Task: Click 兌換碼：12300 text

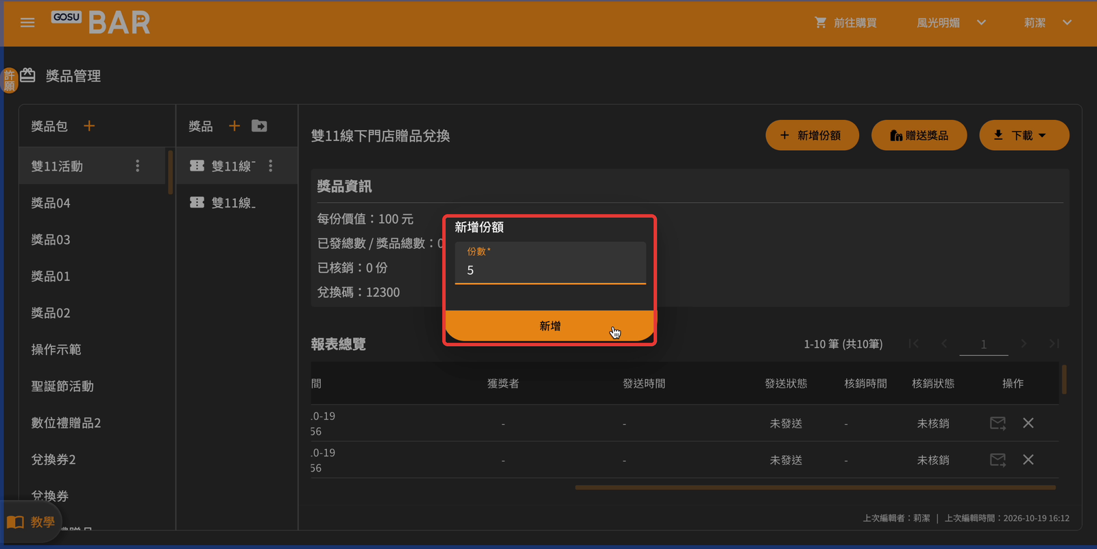Action: tap(359, 292)
